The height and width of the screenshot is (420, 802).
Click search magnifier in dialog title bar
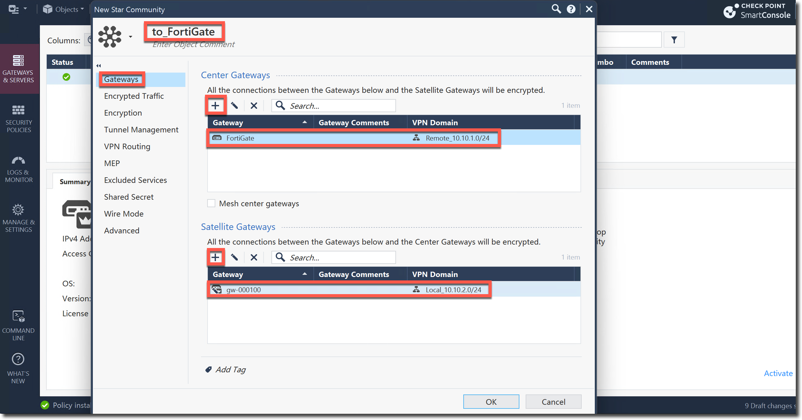[556, 9]
